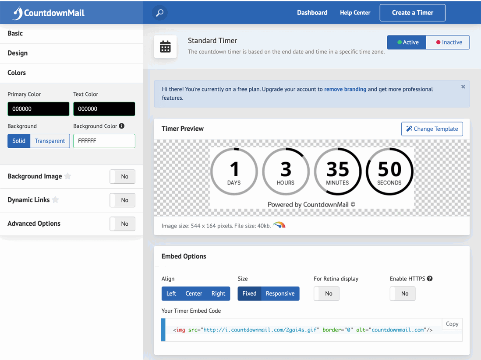Open the search using the magnifier icon
Image resolution: width=481 pixels, height=360 pixels.
159,13
